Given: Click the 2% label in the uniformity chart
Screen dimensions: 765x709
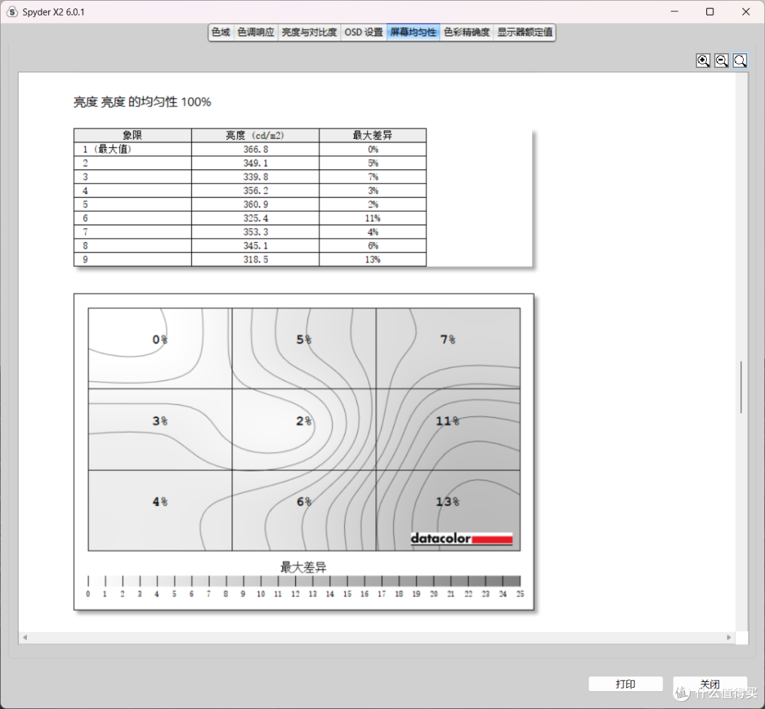Looking at the screenshot, I should (304, 421).
